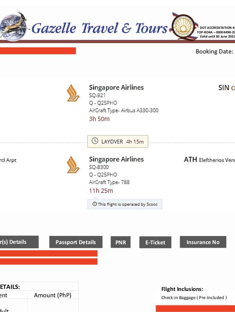
Task: Click the SQ-921 flight number
Action: coord(97,96)
